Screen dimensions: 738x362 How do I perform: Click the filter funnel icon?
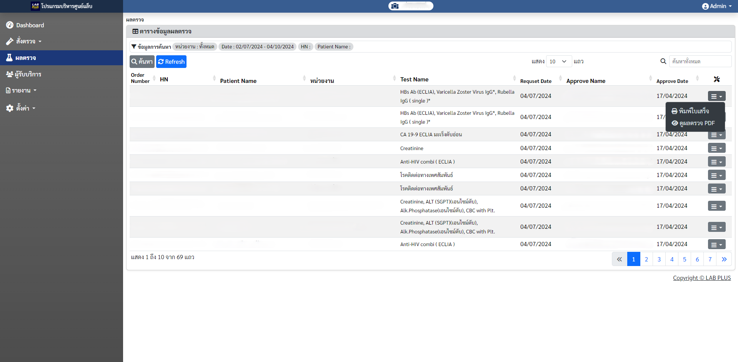(x=134, y=46)
